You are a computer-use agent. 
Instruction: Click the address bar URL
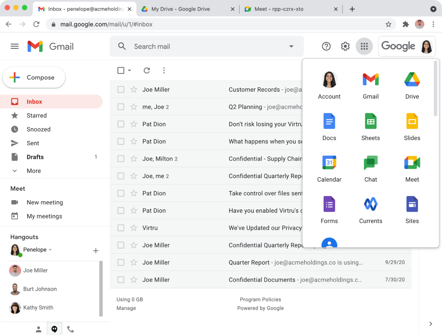106,24
